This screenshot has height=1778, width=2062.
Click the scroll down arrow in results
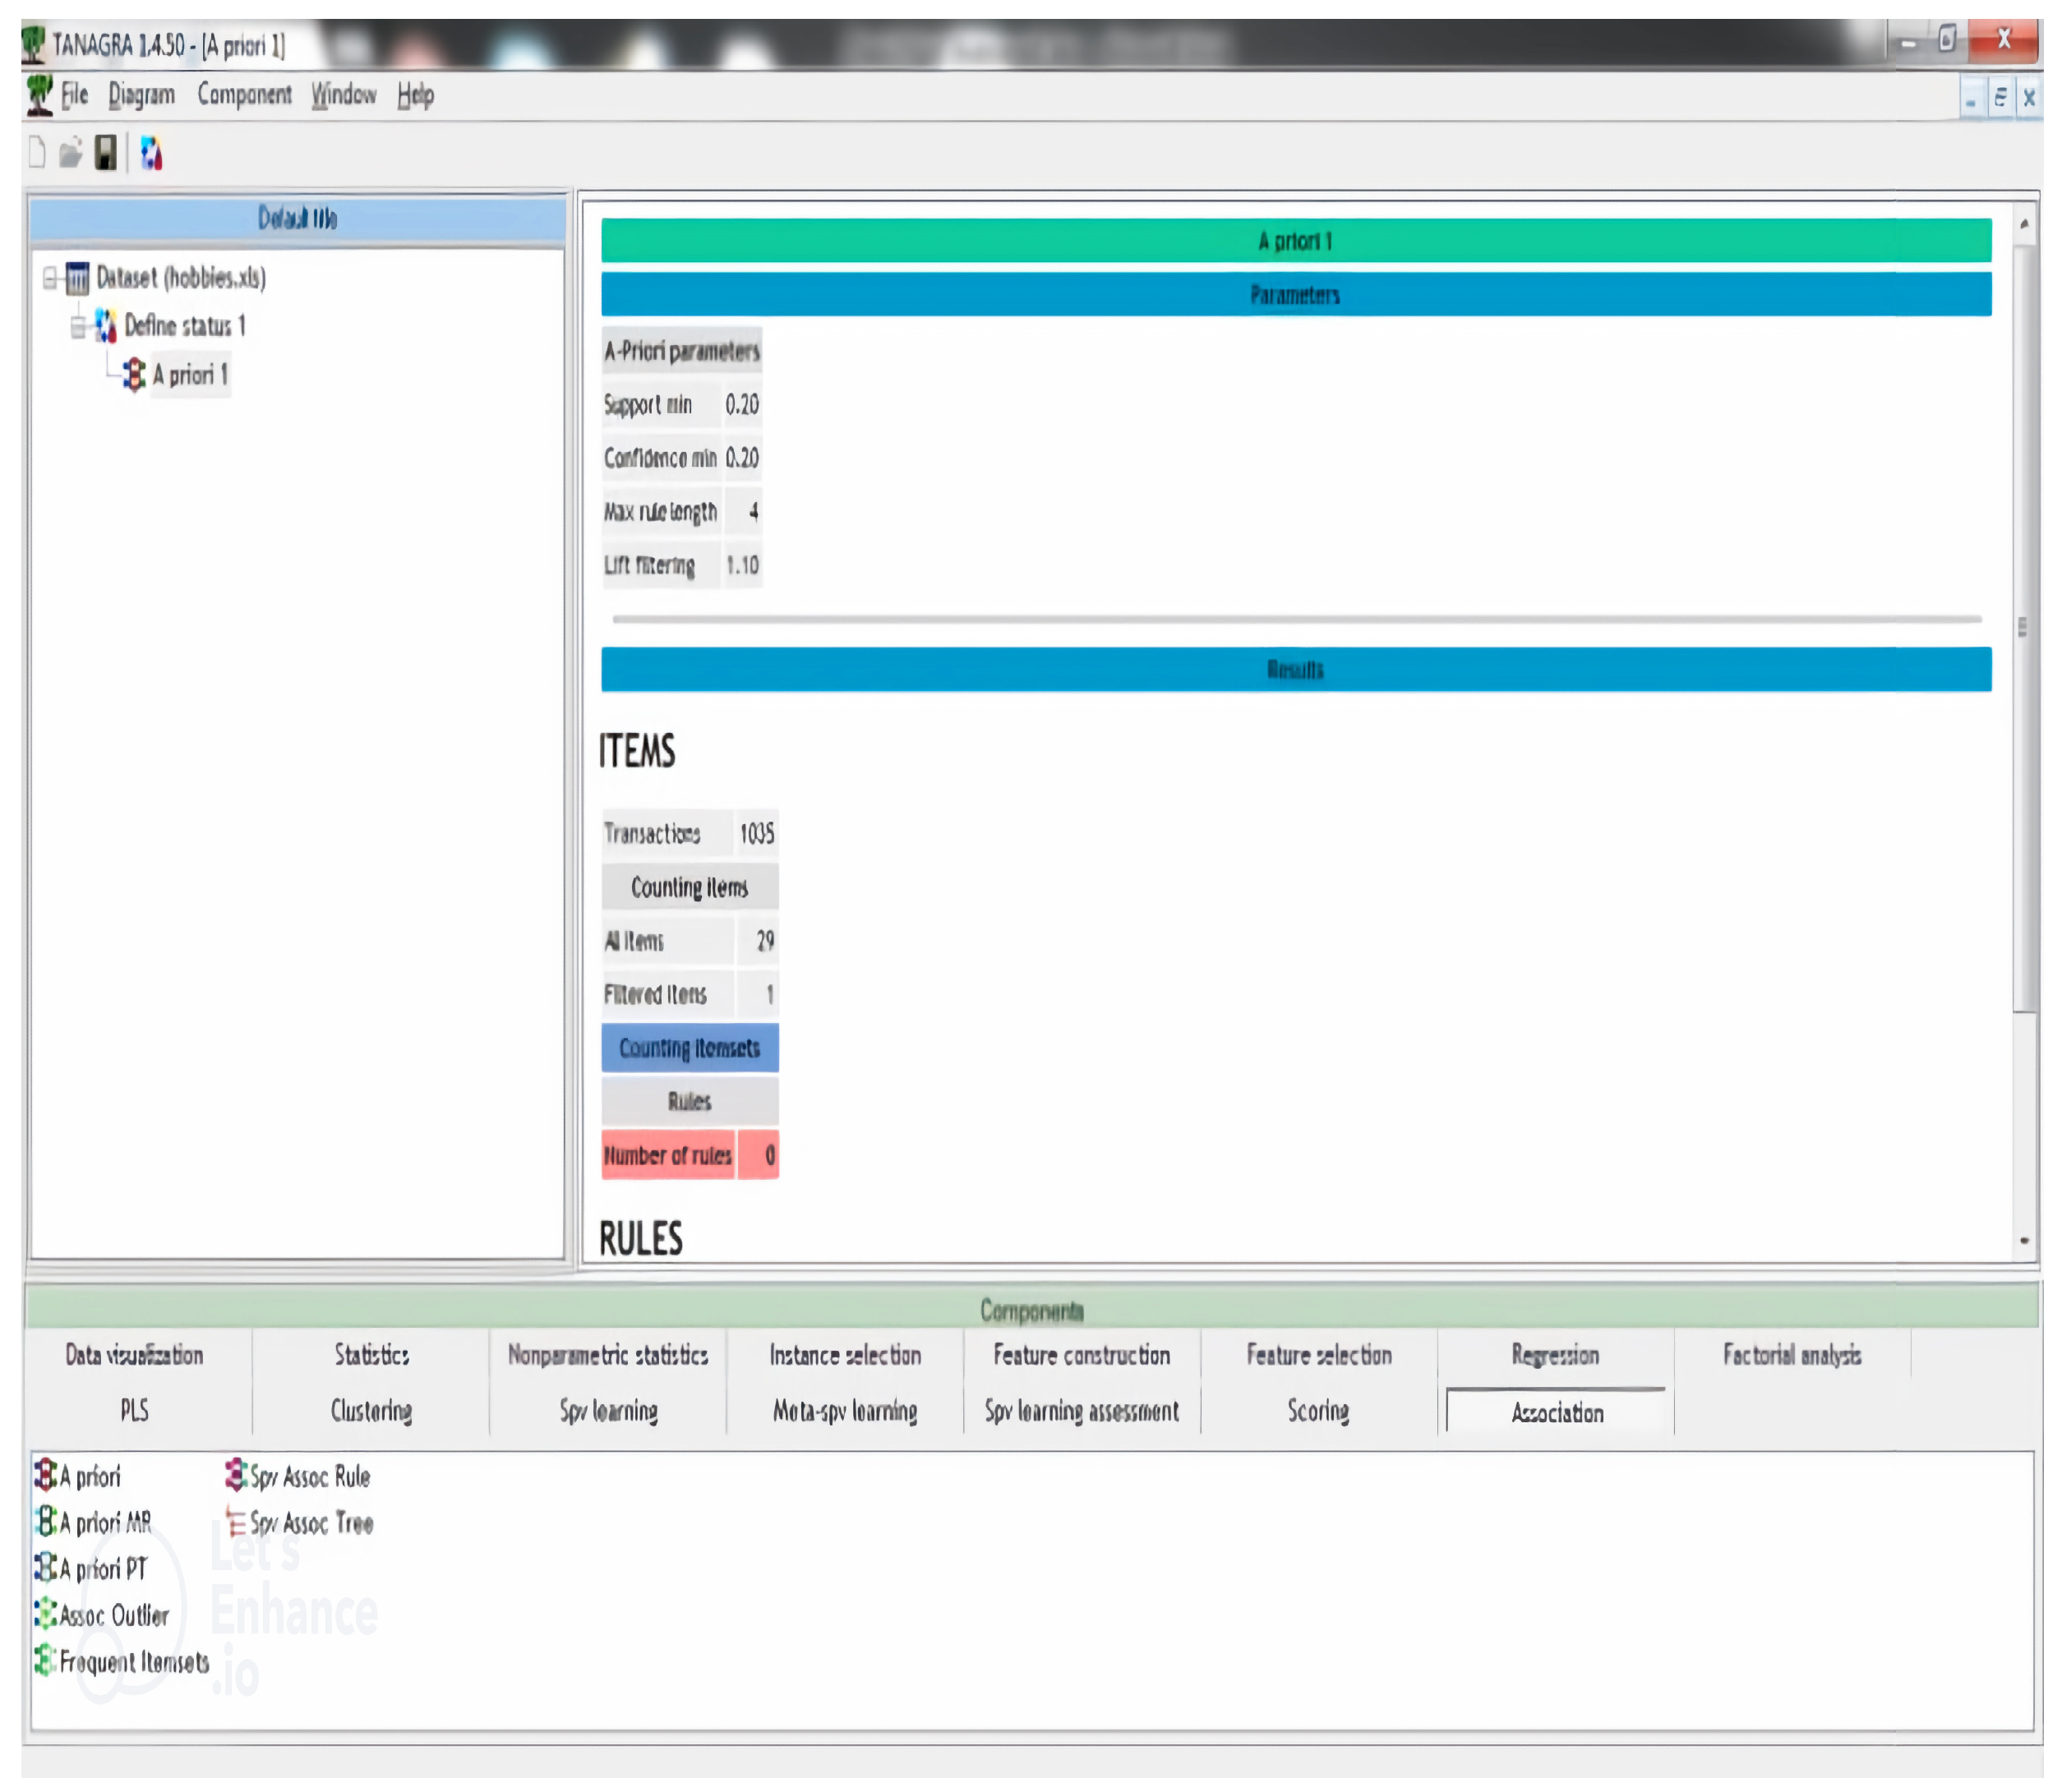pos(2023,1240)
